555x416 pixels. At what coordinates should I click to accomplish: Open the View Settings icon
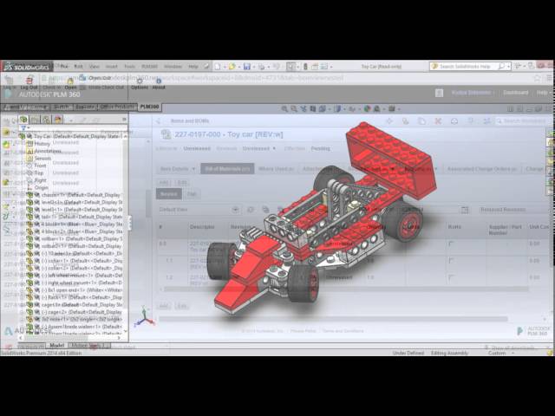pyautogui.click(x=391, y=108)
